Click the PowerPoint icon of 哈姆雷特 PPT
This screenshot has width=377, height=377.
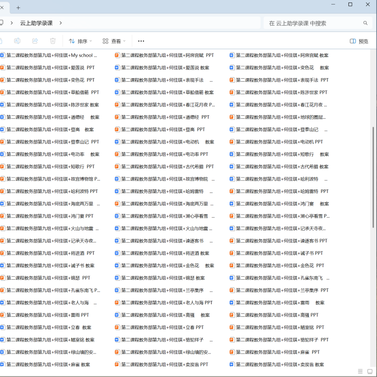coord(232,192)
